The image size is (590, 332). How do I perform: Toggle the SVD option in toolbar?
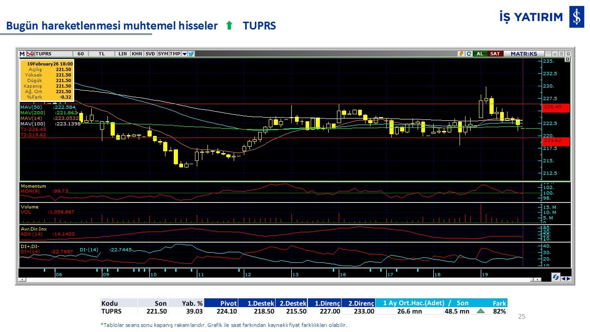150,53
